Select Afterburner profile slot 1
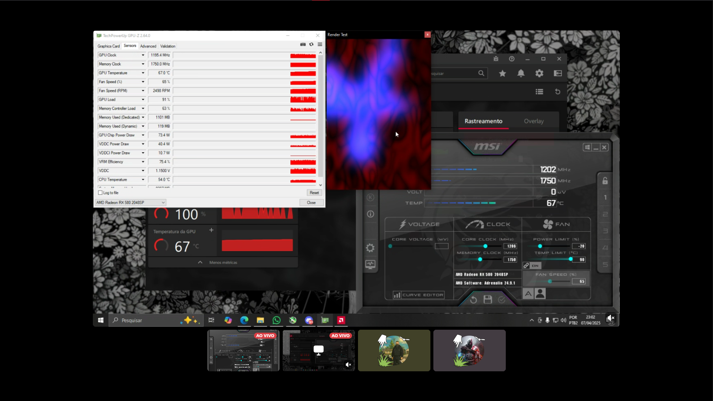 [605, 198]
